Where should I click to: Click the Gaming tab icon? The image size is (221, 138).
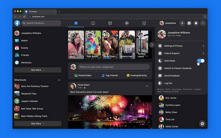click(144, 23)
